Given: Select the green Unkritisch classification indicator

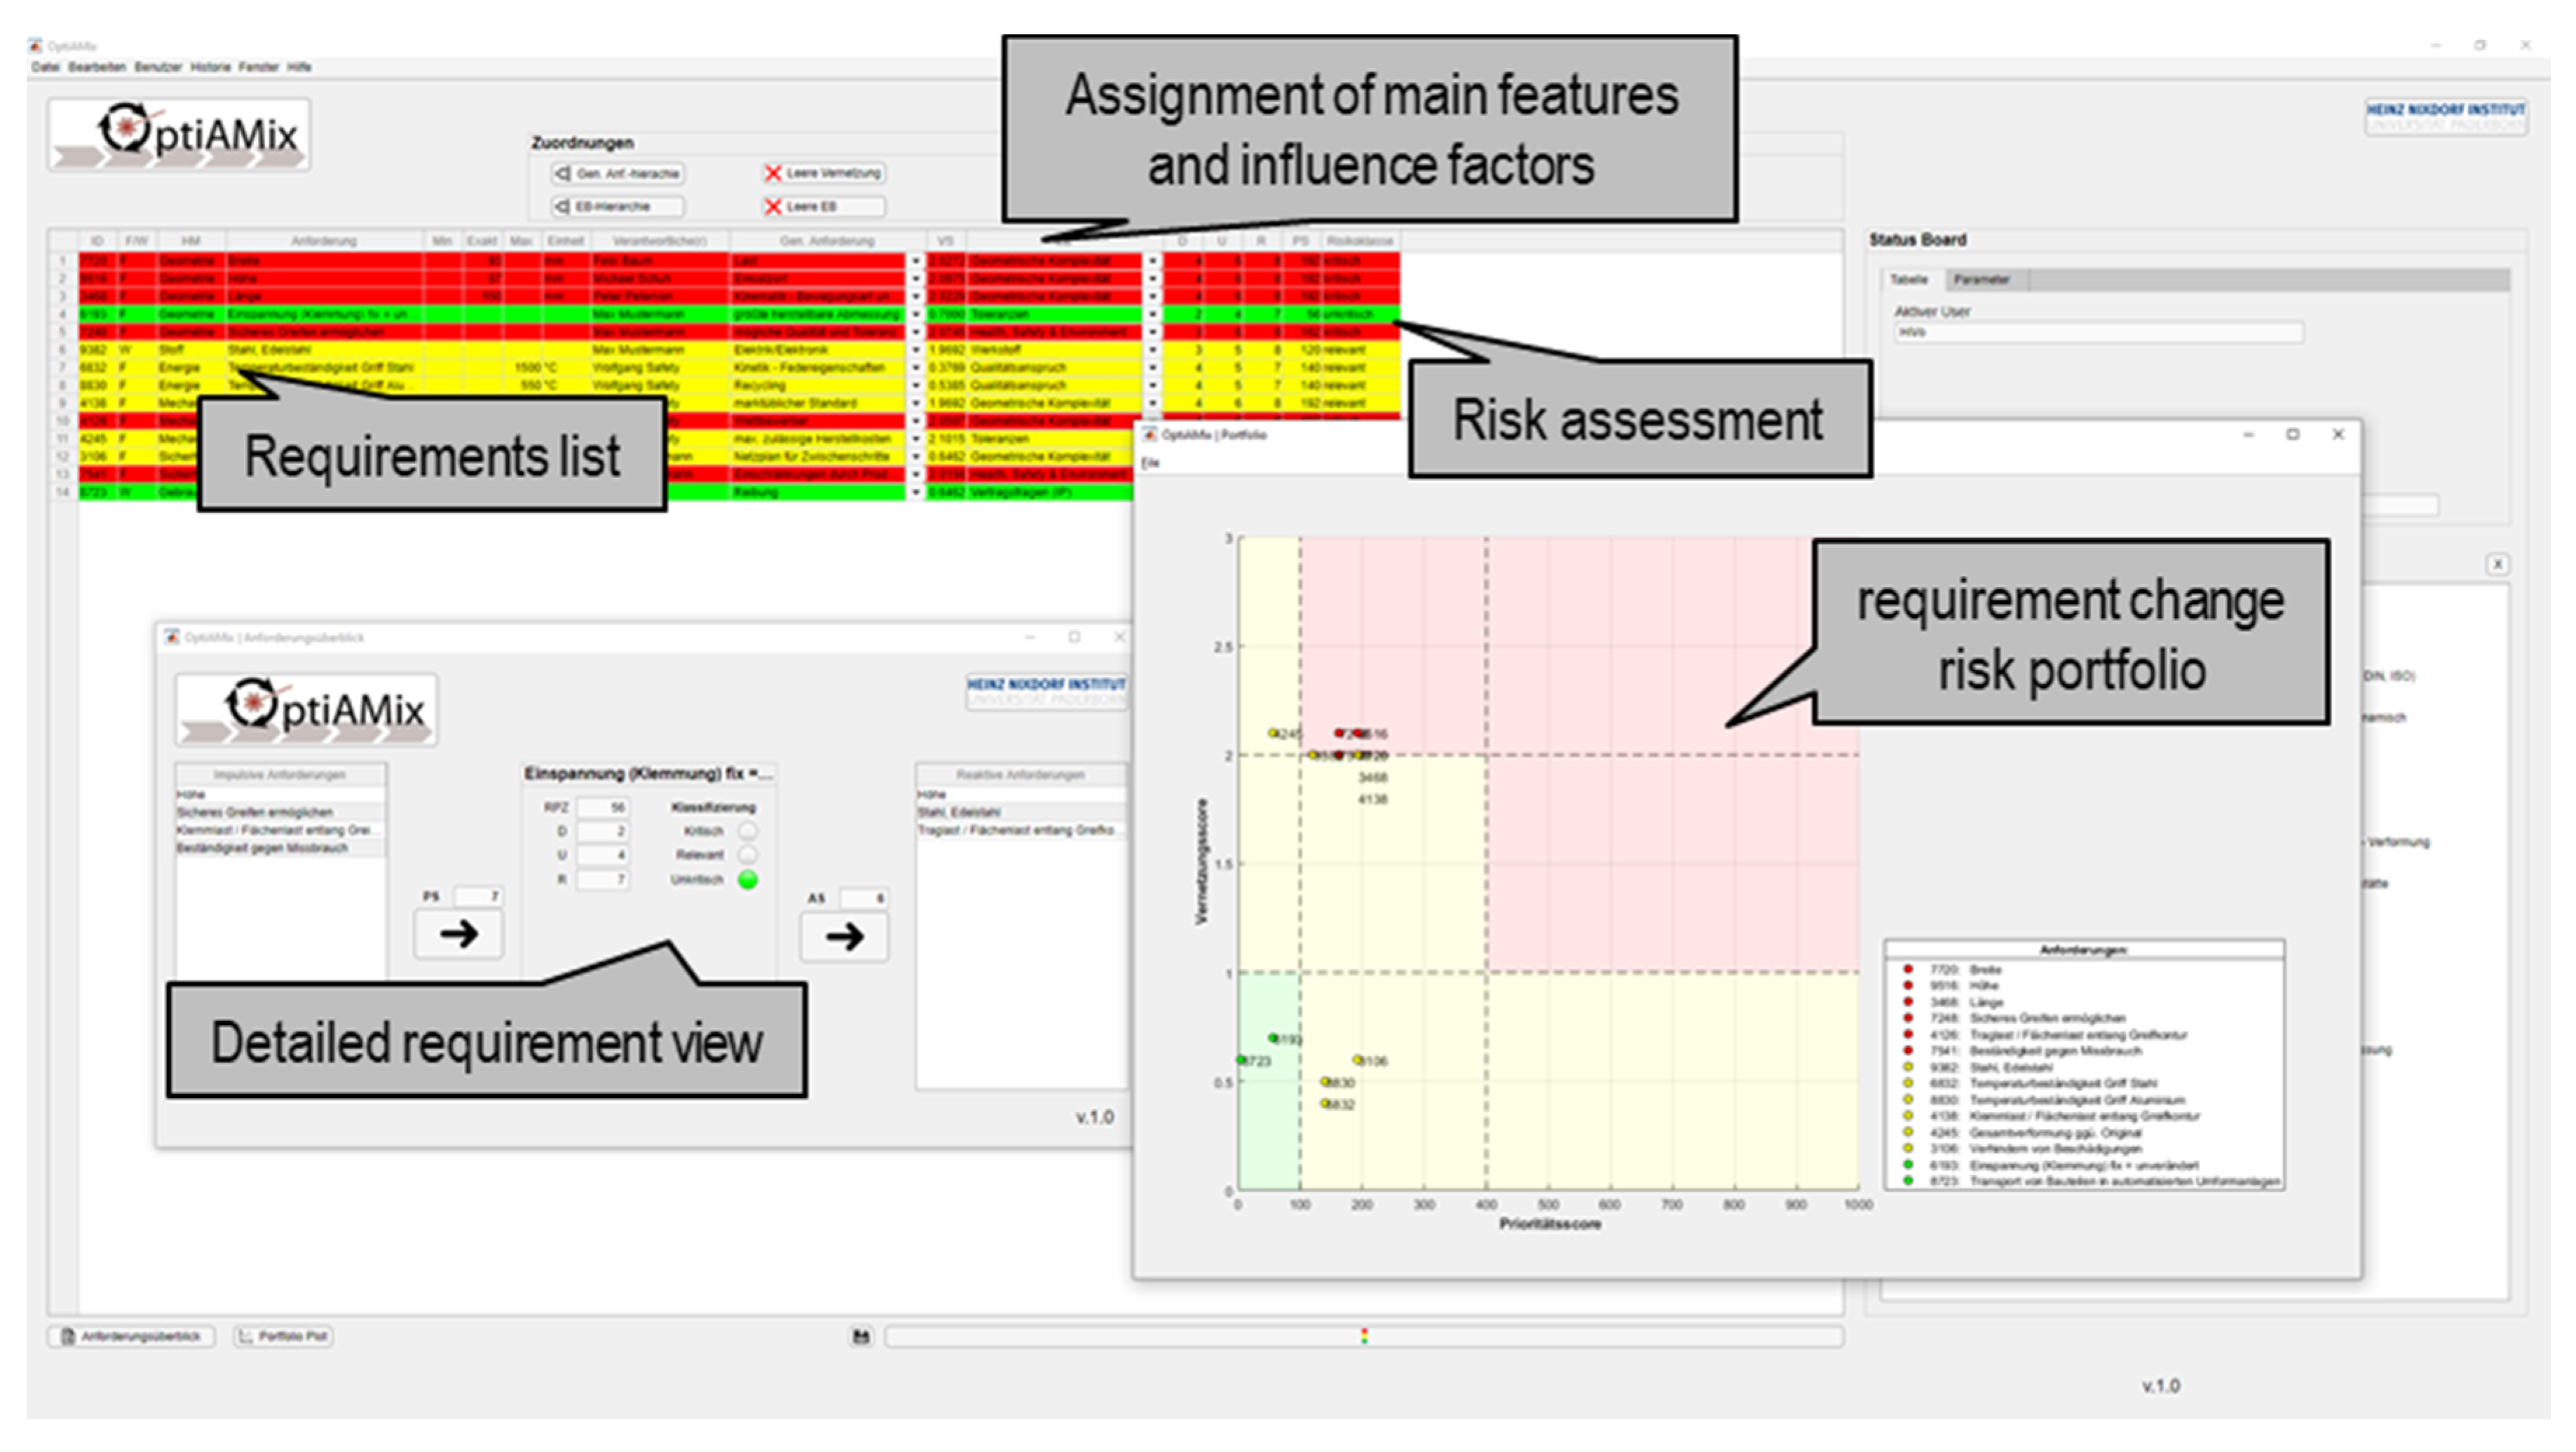Looking at the screenshot, I should 748,880.
